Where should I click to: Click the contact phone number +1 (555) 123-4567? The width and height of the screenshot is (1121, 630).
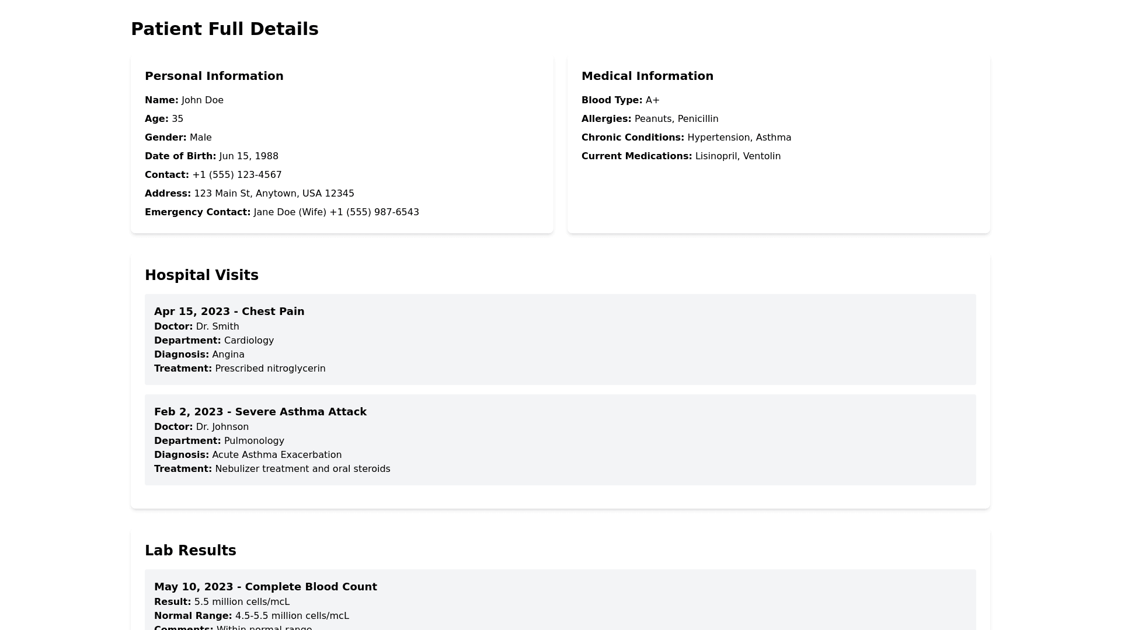236,175
